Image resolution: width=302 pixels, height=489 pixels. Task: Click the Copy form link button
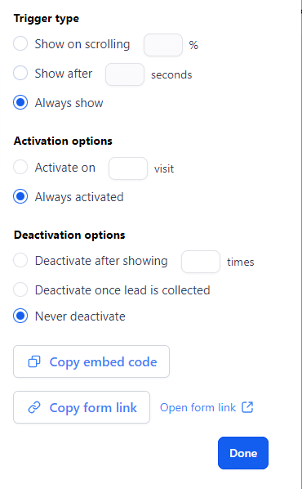click(x=82, y=407)
